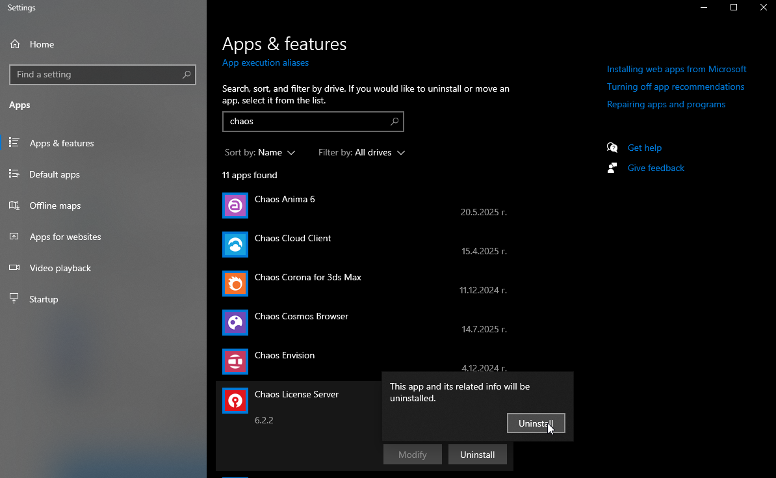
Task: Click the Home icon in sidebar
Action: click(15, 44)
